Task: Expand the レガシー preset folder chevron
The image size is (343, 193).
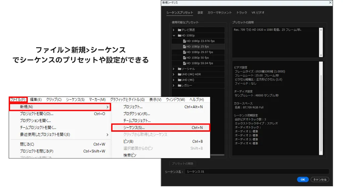Action: tap(174, 85)
